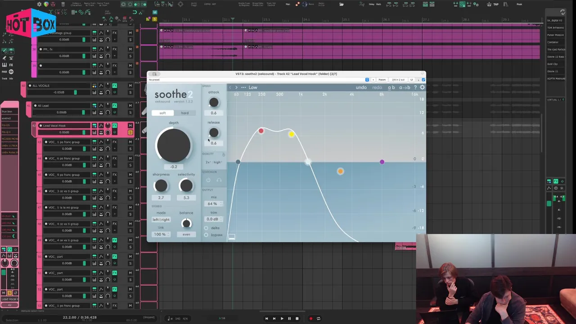Click the stop transport button
This screenshot has width=576, height=324.
click(297, 319)
